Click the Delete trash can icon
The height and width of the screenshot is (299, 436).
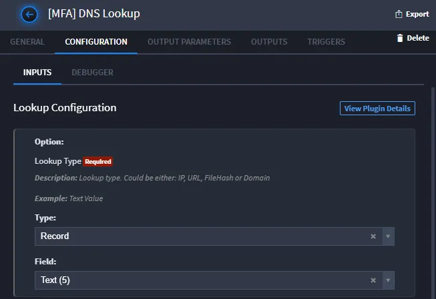click(x=400, y=38)
